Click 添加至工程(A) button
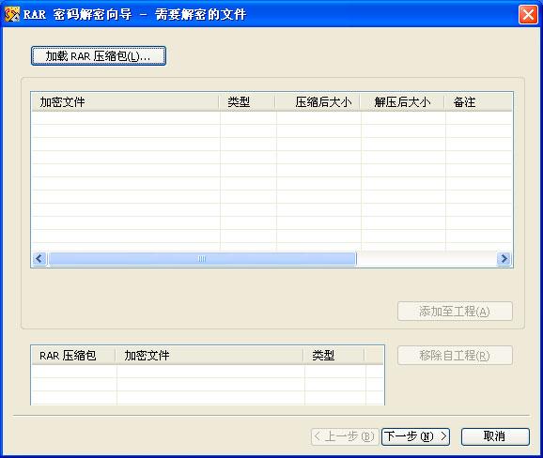543x458 pixels. pos(455,312)
